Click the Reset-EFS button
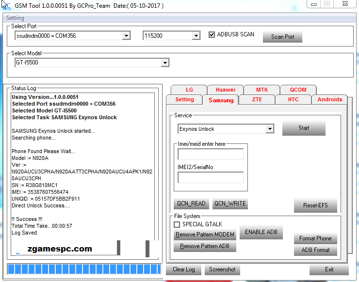 tap(315, 205)
